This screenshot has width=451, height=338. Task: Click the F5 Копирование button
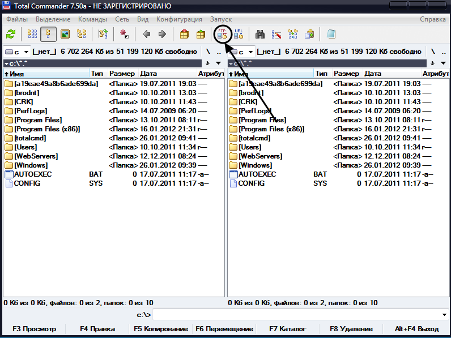click(x=161, y=329)
